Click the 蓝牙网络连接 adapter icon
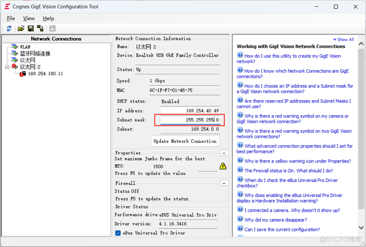 [x=14, y=53]
